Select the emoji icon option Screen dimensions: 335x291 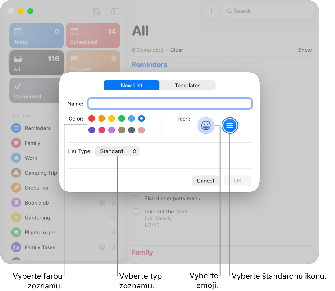click(206, 126)
